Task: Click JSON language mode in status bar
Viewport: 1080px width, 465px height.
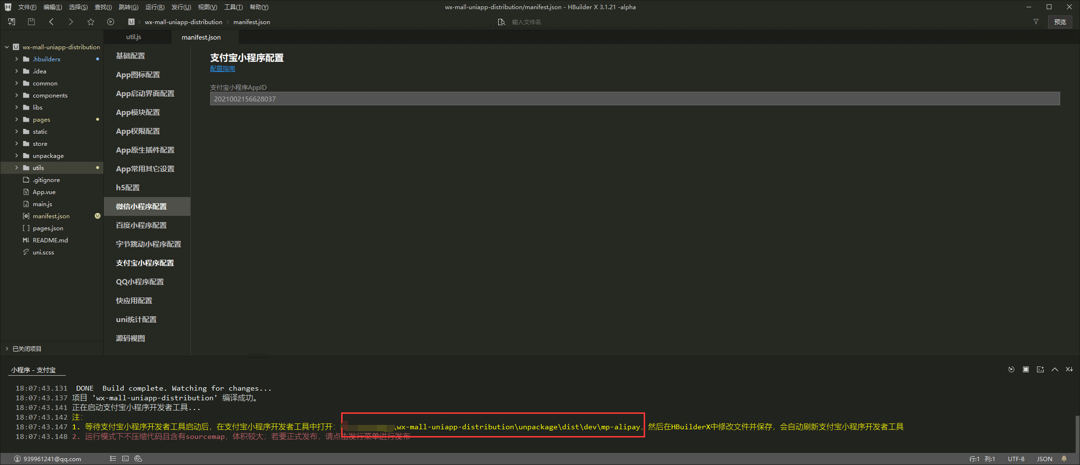Action: pos(1045,459)
